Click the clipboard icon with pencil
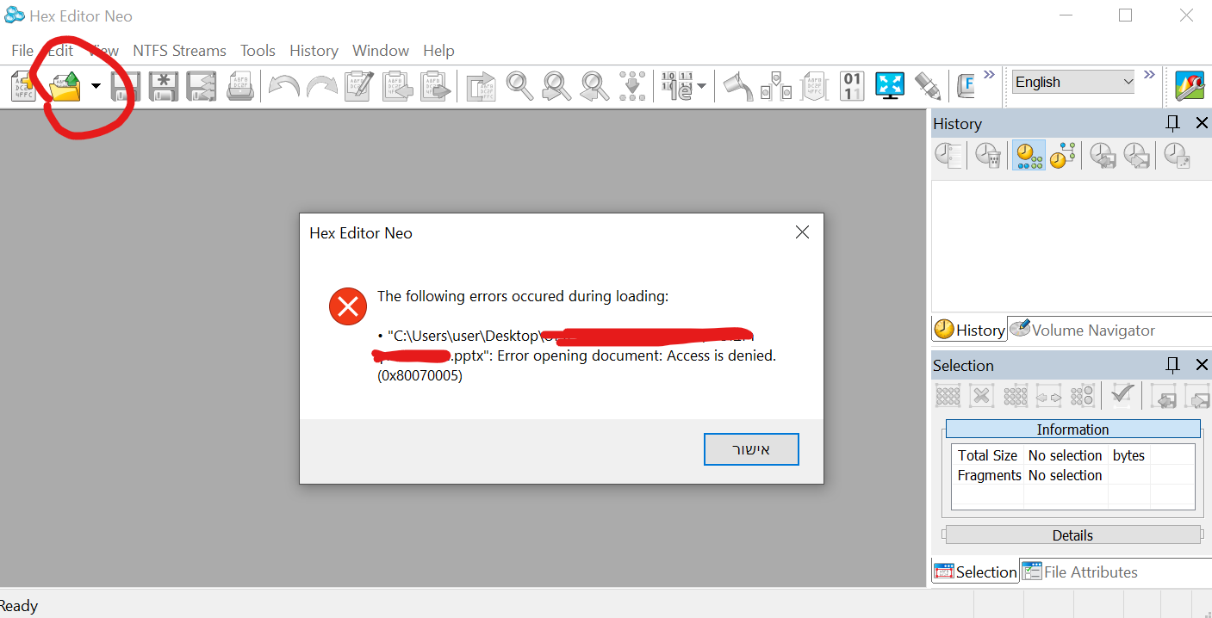Image resolution: width=1212 pixels, height=618 pixels. coord(359,86)
